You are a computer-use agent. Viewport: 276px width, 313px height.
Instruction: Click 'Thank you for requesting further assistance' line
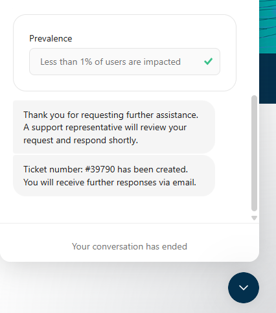(x=111, y=115)
